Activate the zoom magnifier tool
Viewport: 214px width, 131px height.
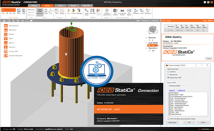[x=13, y=21]
